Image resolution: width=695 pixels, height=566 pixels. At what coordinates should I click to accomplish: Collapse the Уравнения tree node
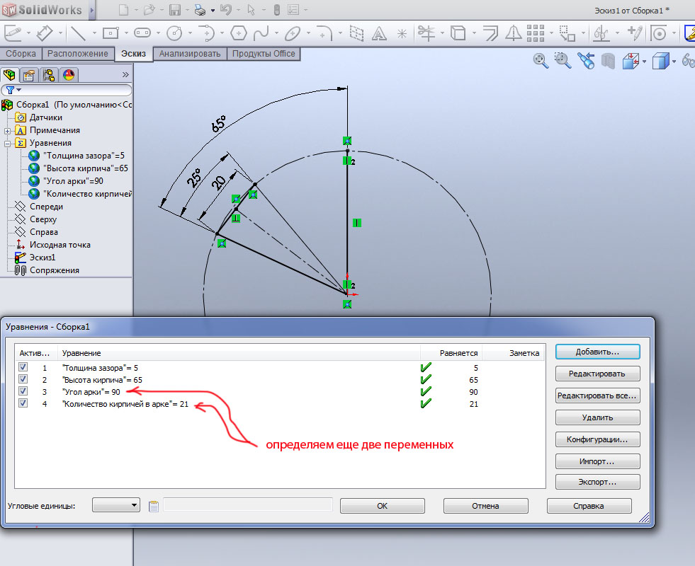(7, 143)
